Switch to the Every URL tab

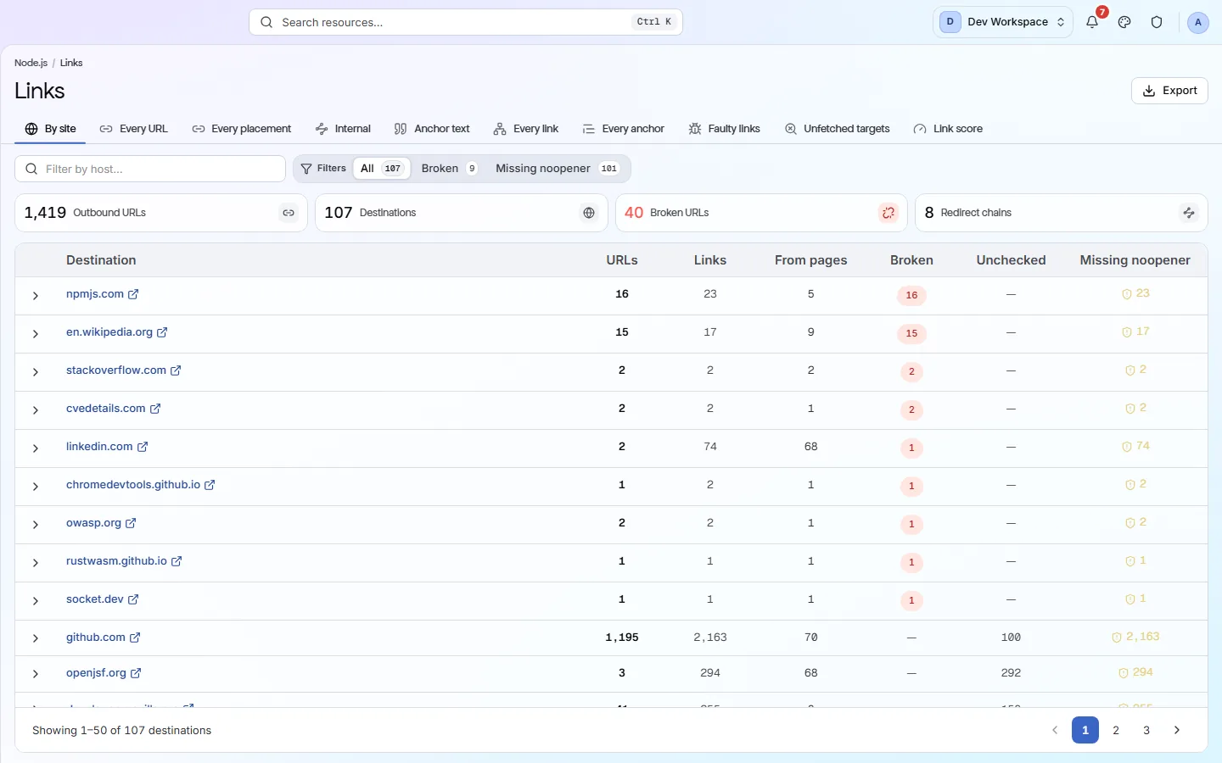pyautogui.click(x=134, y=129)
